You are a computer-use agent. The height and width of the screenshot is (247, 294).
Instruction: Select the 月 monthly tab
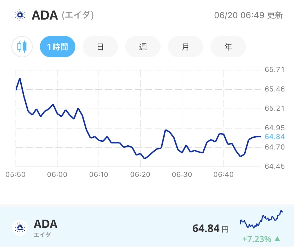click(x=185, y=46)
